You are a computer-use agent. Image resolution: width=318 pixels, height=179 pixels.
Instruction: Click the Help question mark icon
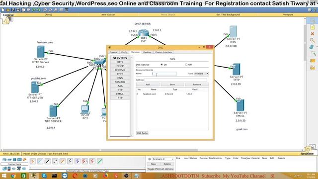pyautogui.click(x=315, y=10)
